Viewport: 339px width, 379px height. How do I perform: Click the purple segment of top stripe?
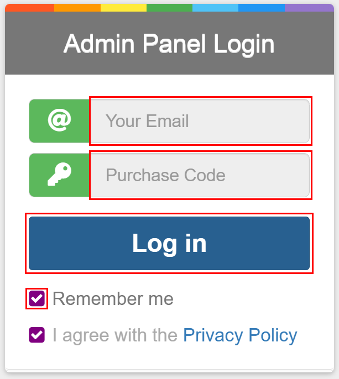tap(310, 8)
